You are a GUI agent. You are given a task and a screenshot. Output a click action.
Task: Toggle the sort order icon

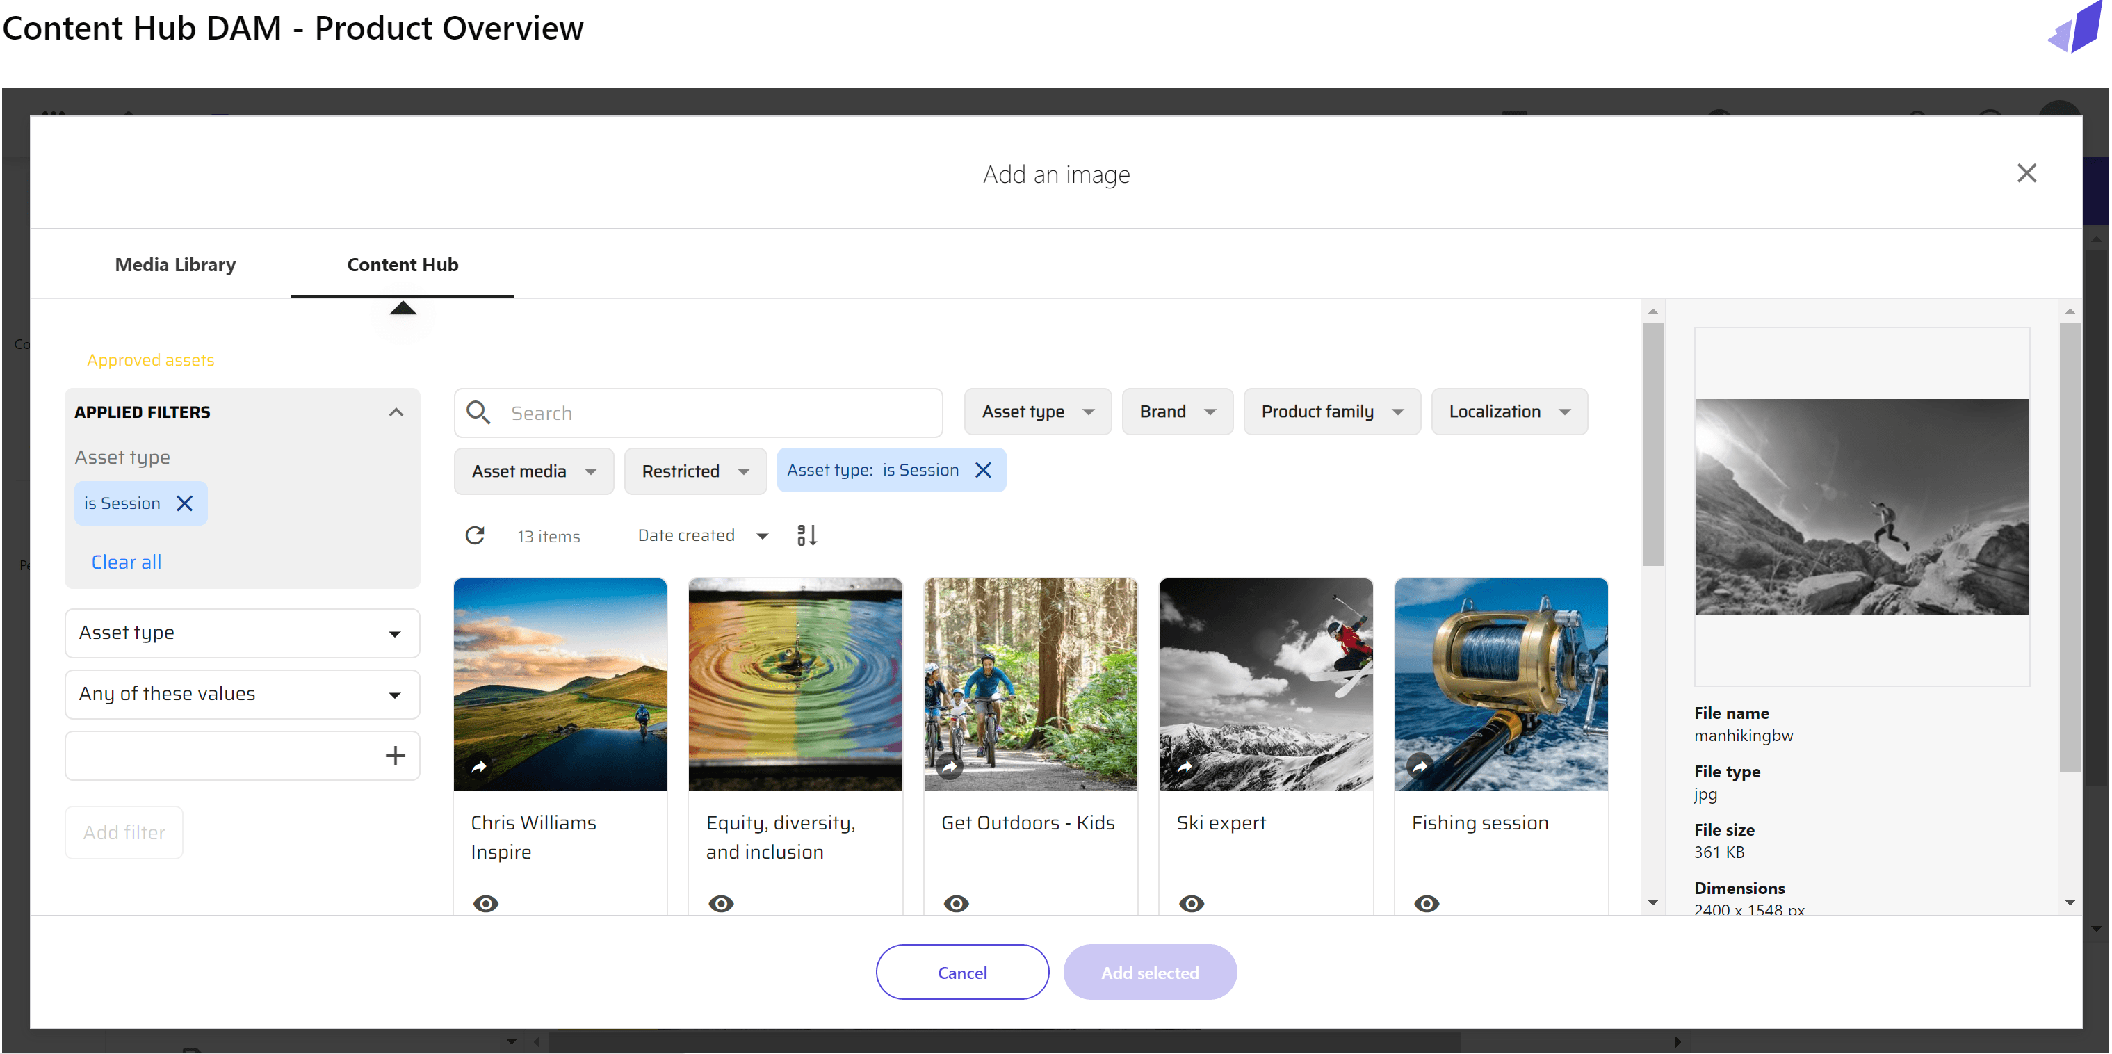coord(806,535)
